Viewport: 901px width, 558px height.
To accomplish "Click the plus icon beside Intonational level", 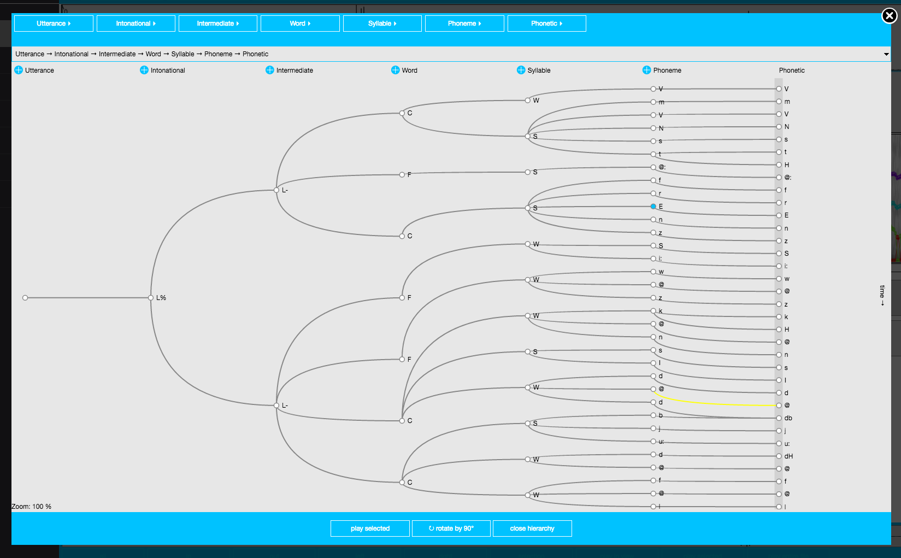I will (144, 71).
